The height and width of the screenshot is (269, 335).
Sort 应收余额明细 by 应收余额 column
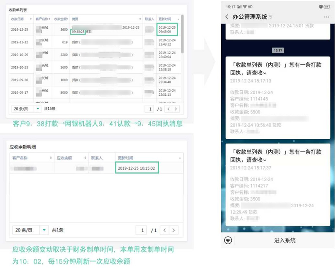(85, 158)
